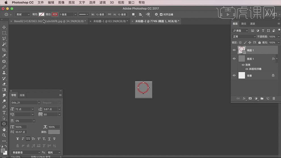Select the Gradient tool

pyautogui.click(x=4, y=90)
